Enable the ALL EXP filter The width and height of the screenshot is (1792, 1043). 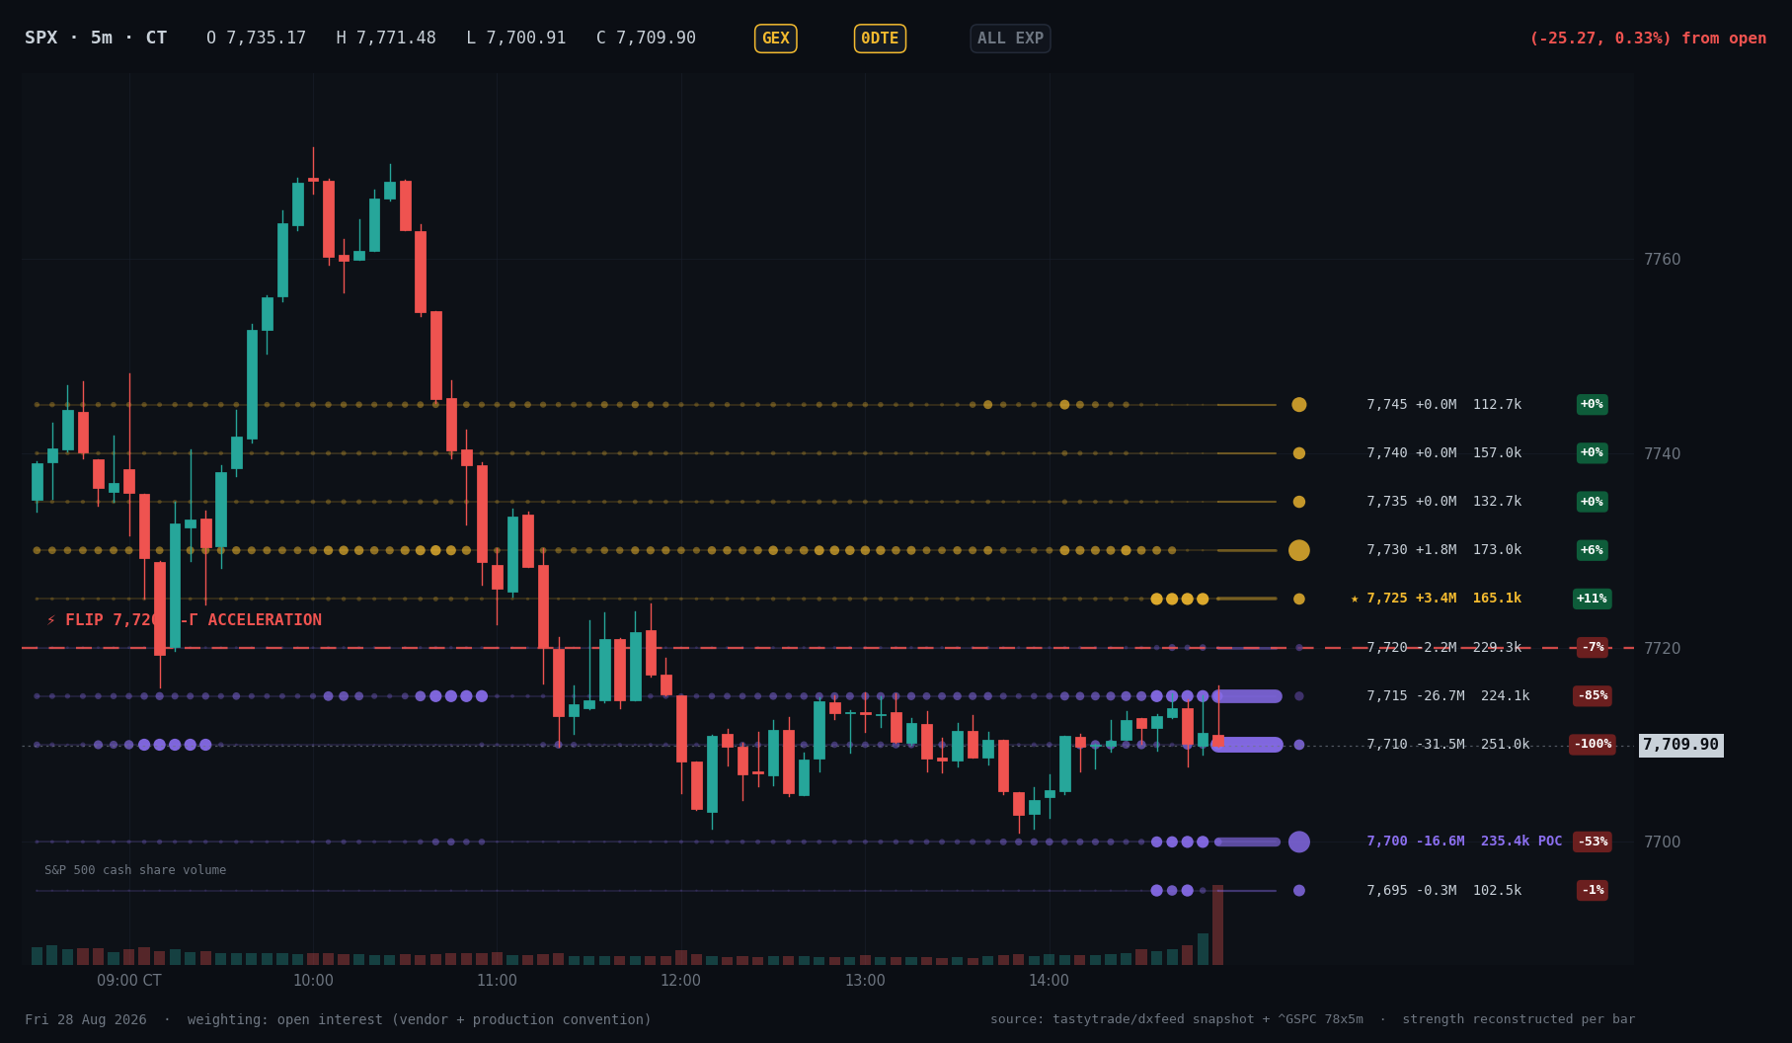(x=1010, y=39)
